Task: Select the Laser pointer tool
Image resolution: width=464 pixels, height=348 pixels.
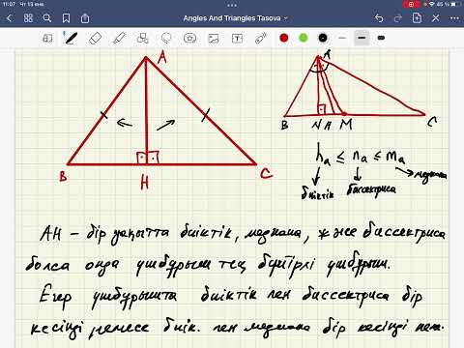Action: pyautogui.click(x=260, y=39)
